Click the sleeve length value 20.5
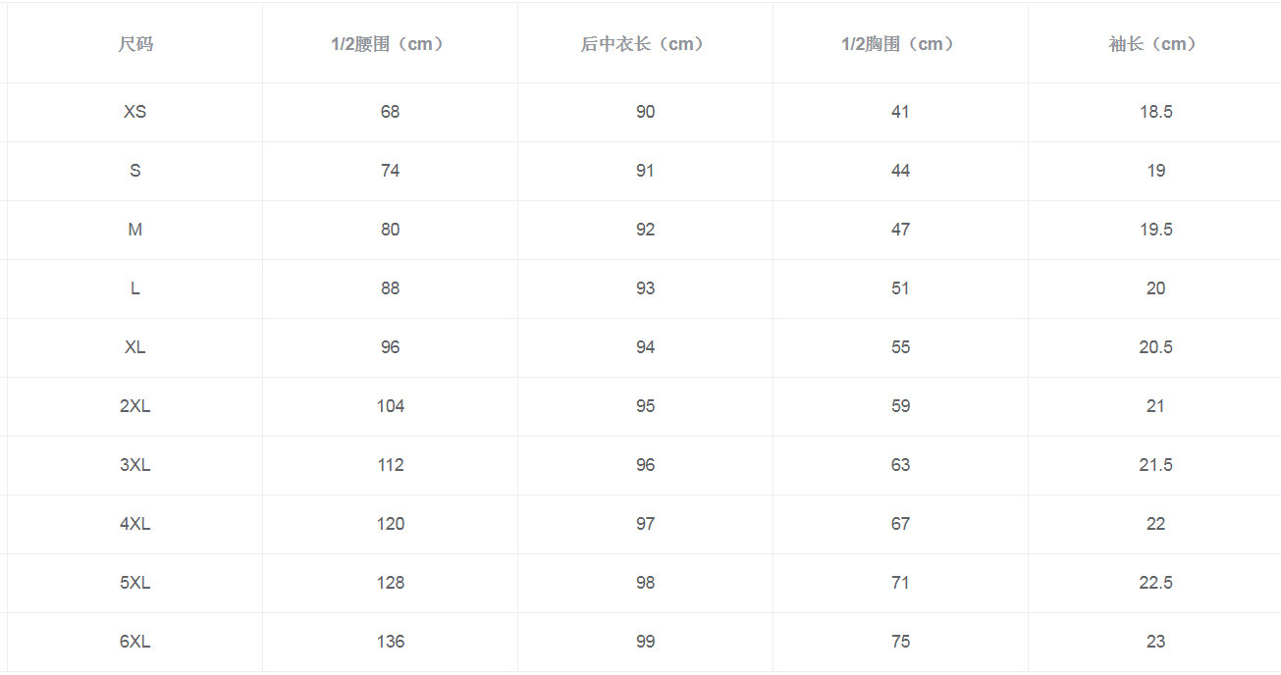 tap(1155, 347)
